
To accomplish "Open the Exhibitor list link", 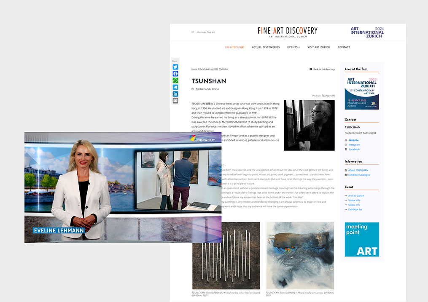I will [x=355, y=210].
